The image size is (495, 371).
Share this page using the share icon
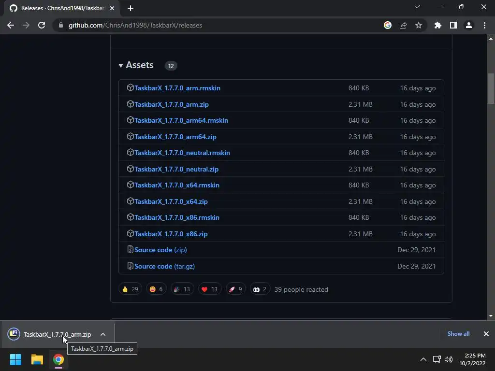coord(403,25)
